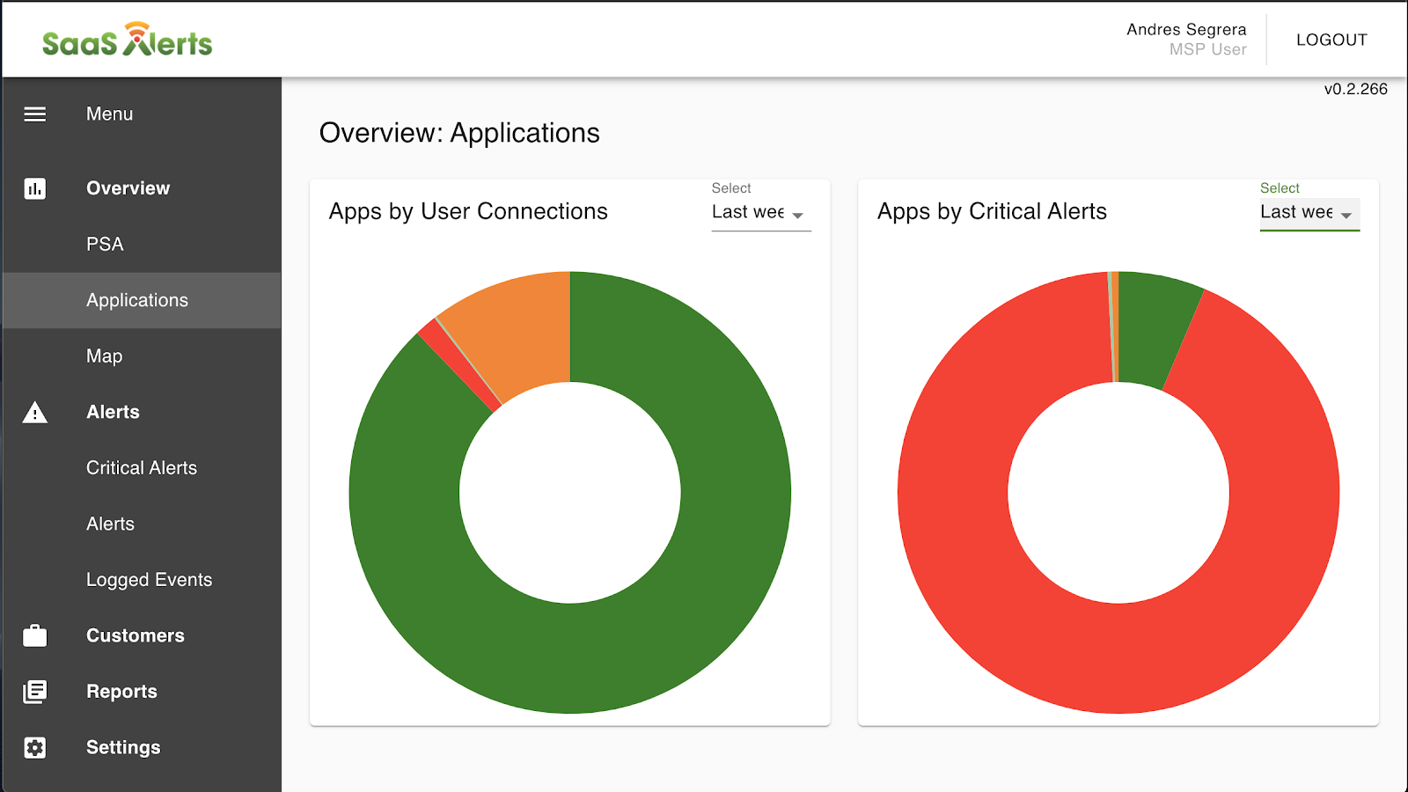Viewport: 1408px width, 792px height.
Task: Click the LOGOUT button
Action: click(x=1331, y=40)
